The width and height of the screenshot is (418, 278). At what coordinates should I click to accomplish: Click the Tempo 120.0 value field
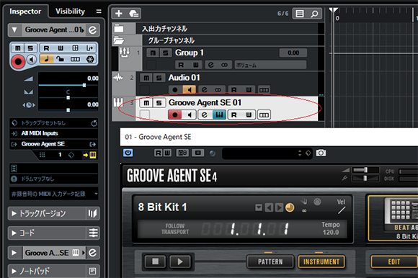point(331,232)
